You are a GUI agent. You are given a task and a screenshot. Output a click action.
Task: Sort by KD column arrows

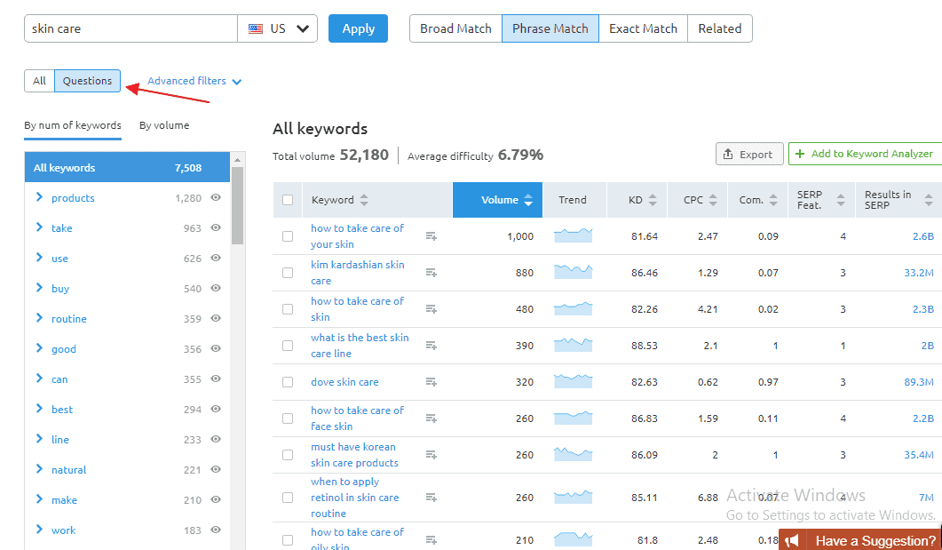653,200
